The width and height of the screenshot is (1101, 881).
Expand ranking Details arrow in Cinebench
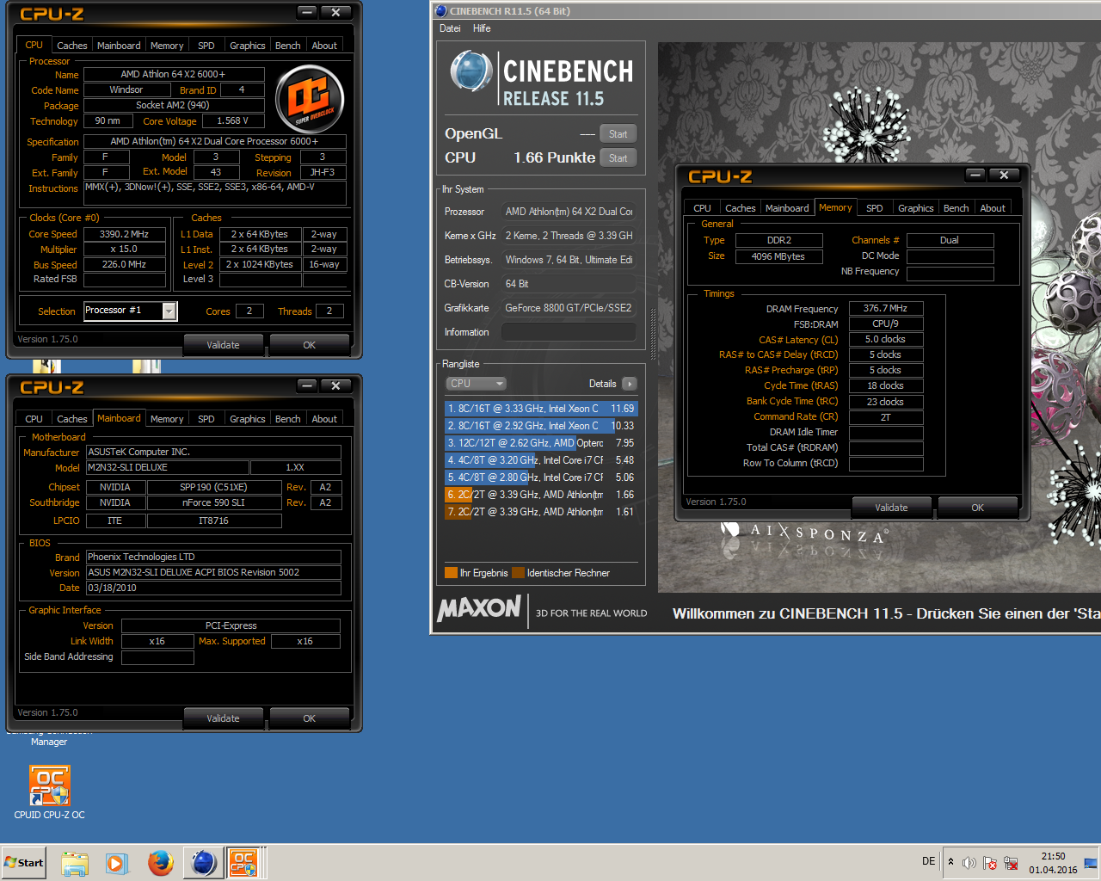coord(630,384)
